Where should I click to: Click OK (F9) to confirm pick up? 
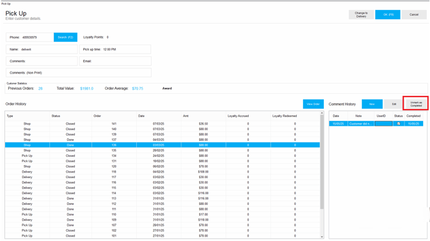click(x=387, y=14)
